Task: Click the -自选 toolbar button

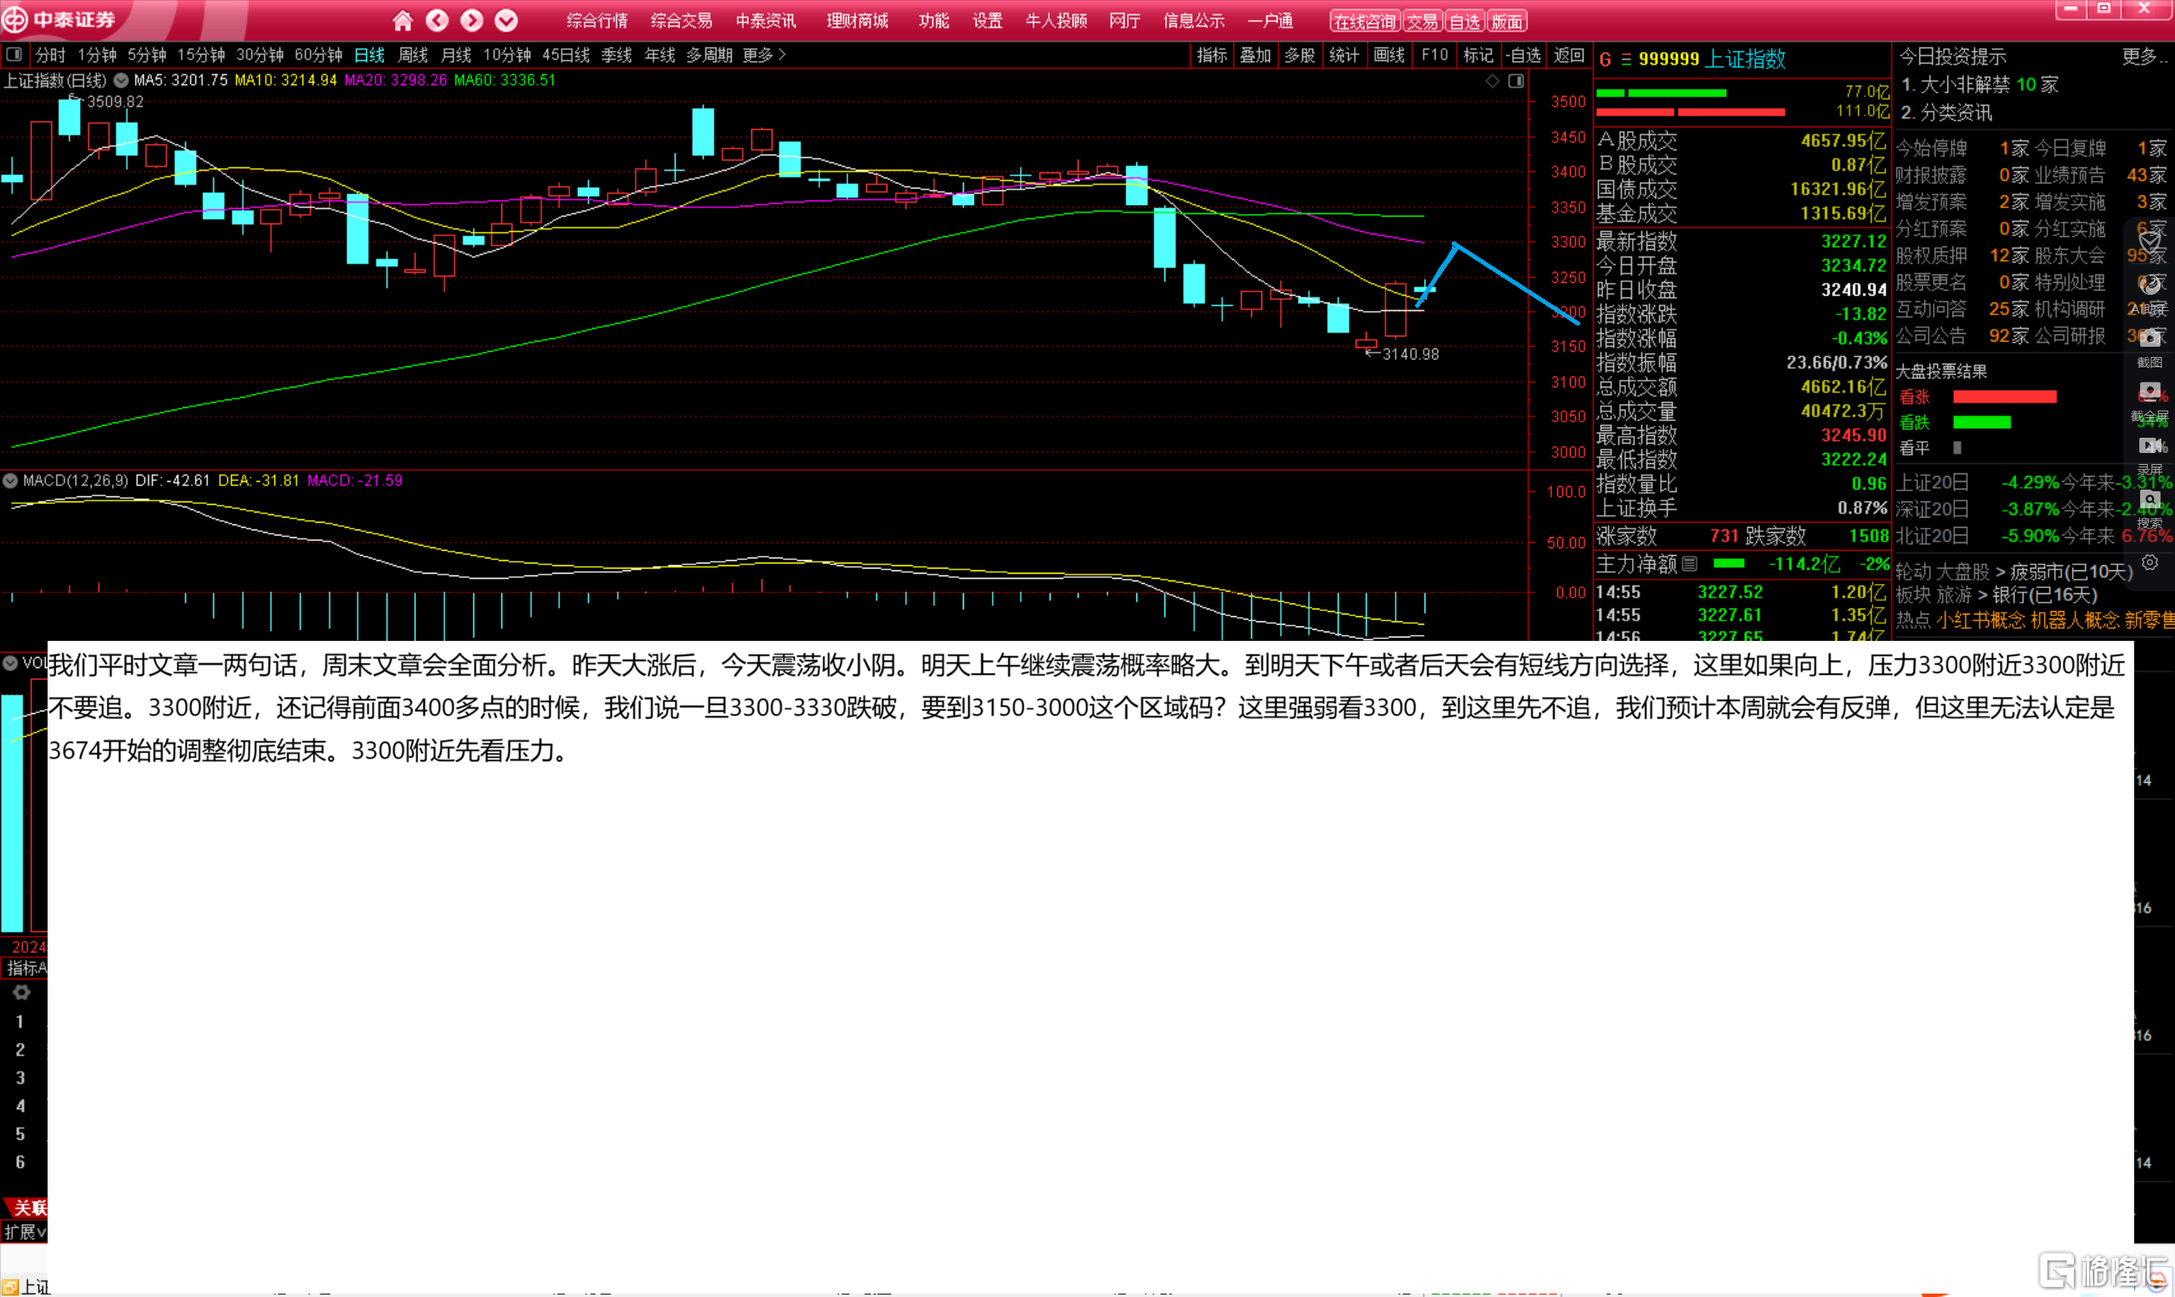Action: 1524,55
